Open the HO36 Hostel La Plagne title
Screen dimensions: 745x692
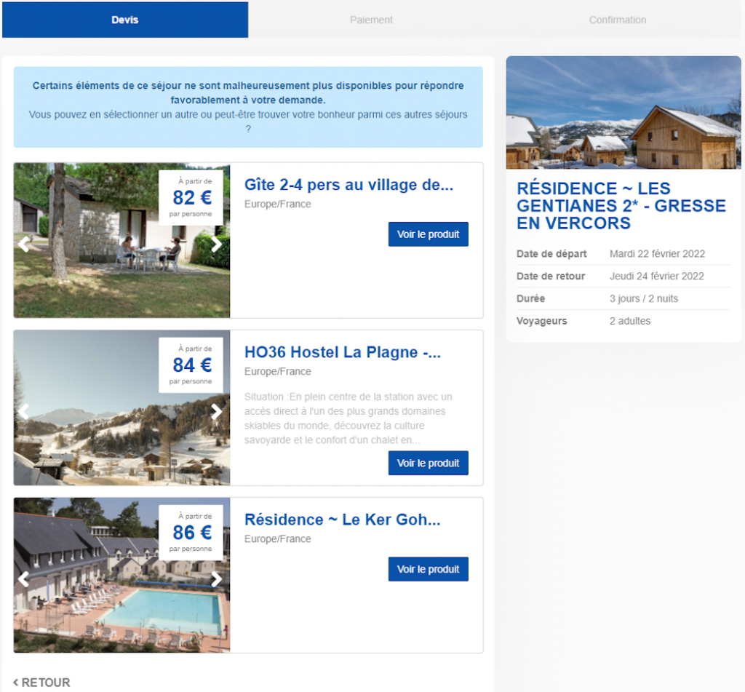click(343, 352)
